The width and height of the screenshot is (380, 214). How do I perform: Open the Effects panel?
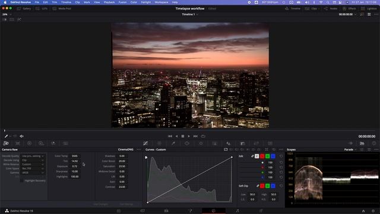[349, 8]
